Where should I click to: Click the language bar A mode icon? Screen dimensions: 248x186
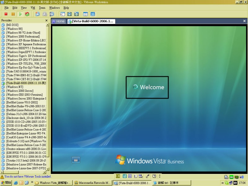point(130,176)
